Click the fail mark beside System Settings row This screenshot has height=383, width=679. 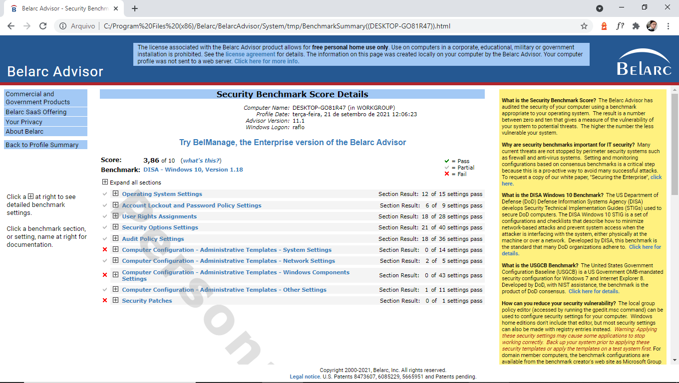point(105,250)
